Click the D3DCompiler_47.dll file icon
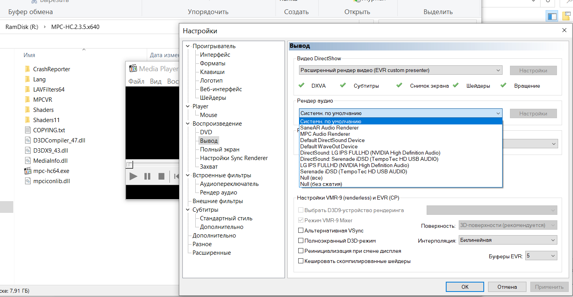 pyautogui.click(x=27, y=140)
